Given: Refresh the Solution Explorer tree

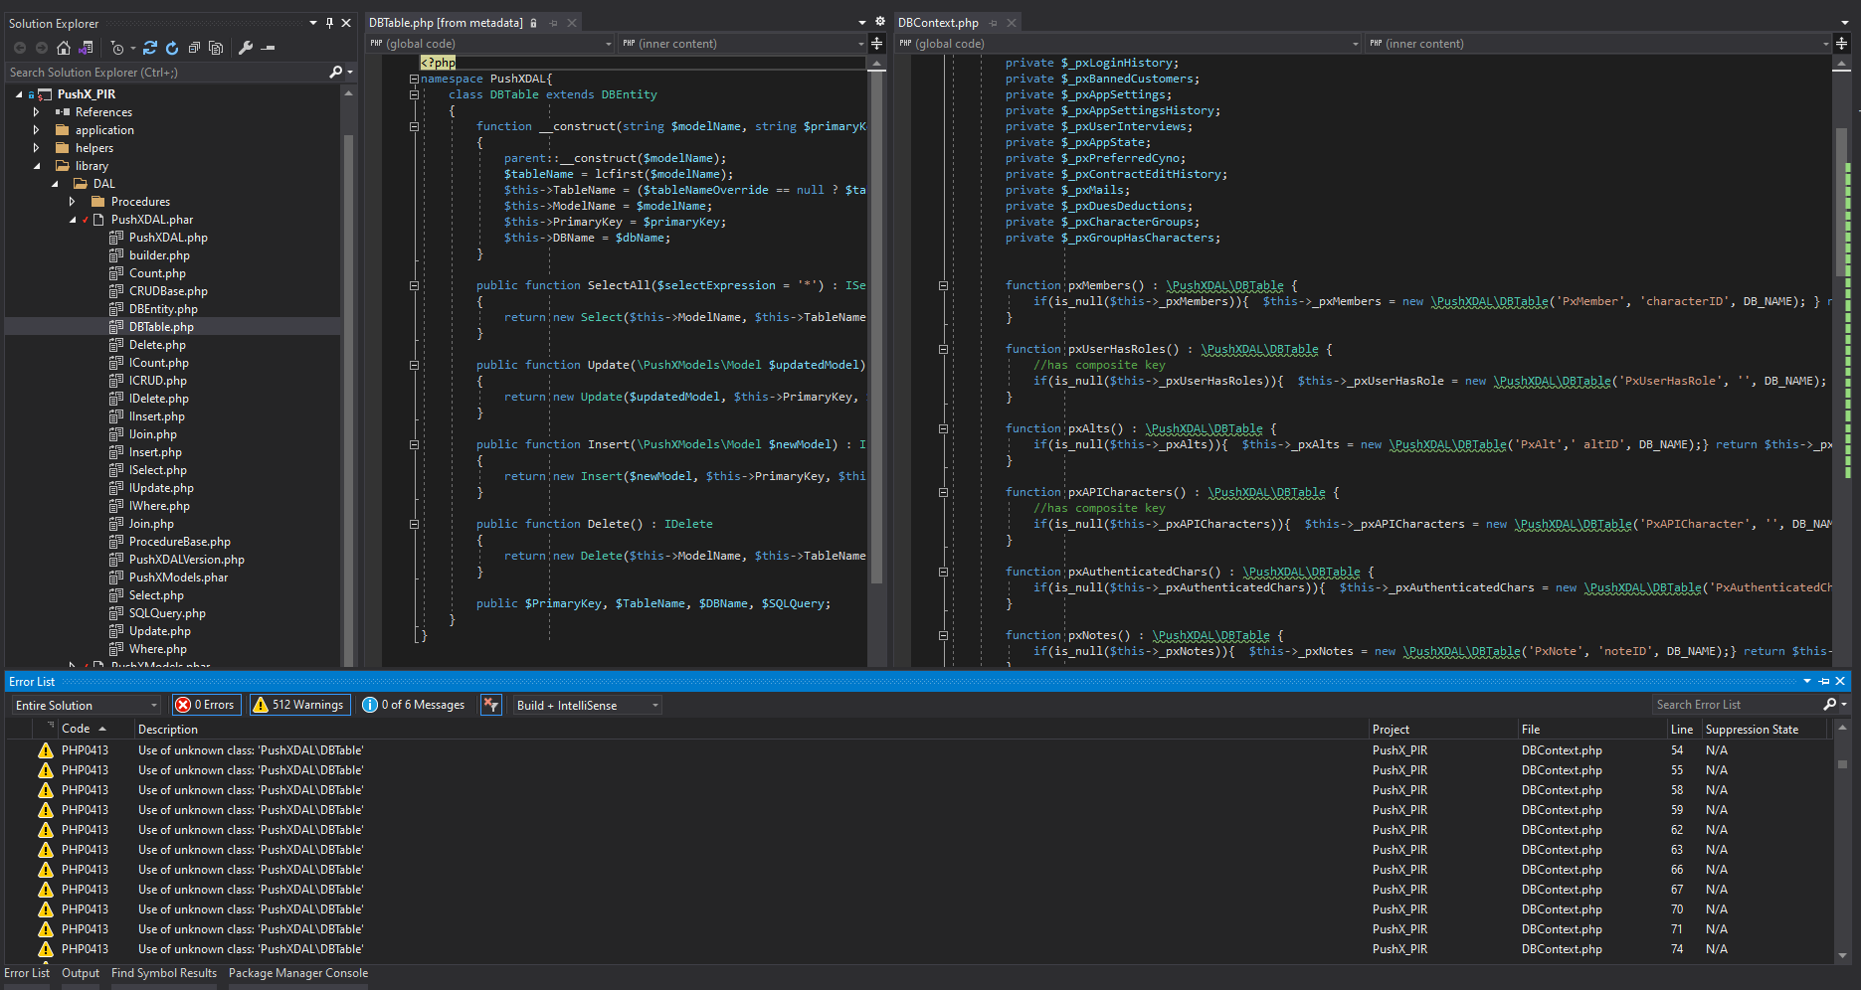Looking at the screenshot, I should click(172, 48).
